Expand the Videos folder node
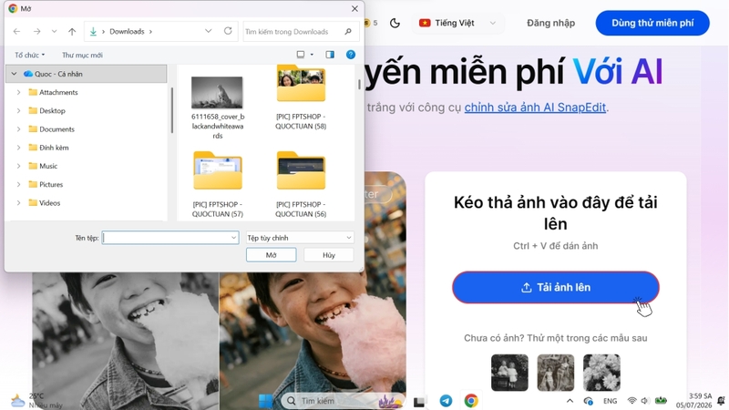The height and width of the screenshot is (410, 729). click(18, 202)
